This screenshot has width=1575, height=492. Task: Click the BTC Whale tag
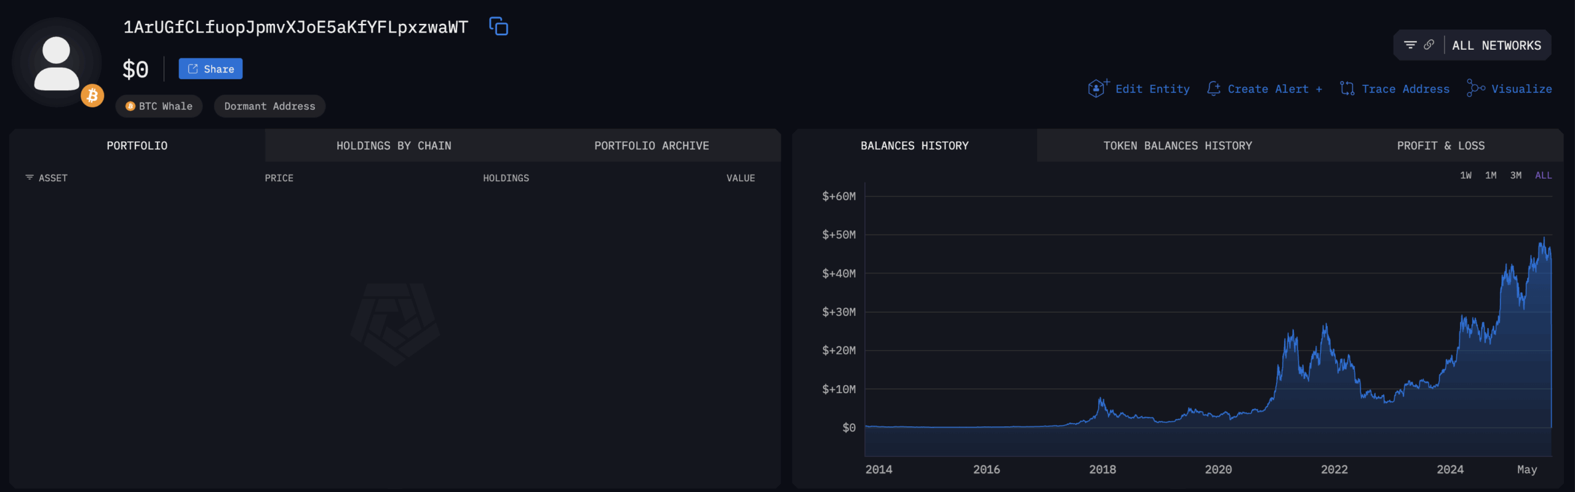click(x=159, y=106)
